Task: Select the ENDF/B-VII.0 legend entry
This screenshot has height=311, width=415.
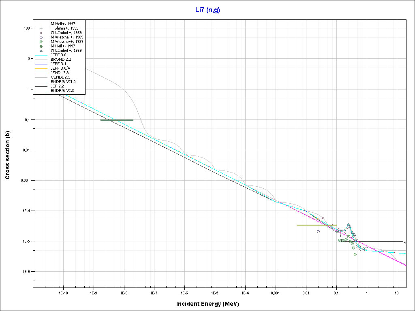Action: coord(63,82)
